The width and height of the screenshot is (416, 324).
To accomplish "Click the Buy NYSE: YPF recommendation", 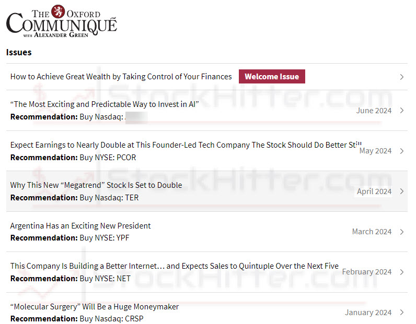I will [x=104, y=238].
